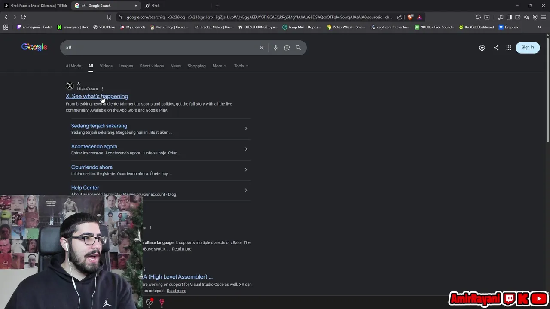Open Google quick settings gear icon
The width and height of the screenshot is (550, 309).
[482, 48]
